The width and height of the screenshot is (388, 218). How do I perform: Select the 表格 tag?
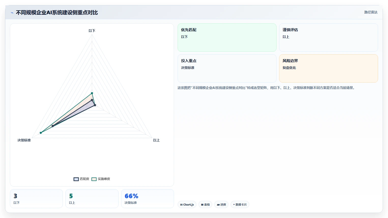[x=205, y=205]
